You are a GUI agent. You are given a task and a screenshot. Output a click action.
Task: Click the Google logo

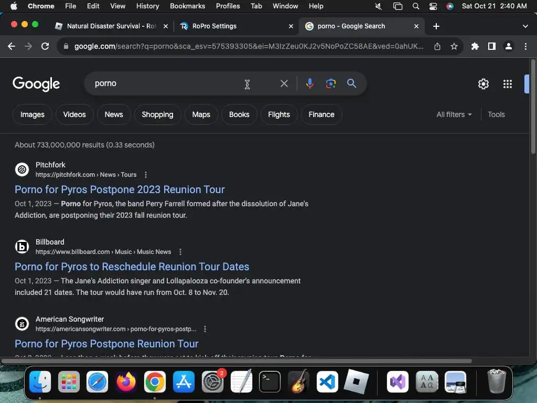36,84
